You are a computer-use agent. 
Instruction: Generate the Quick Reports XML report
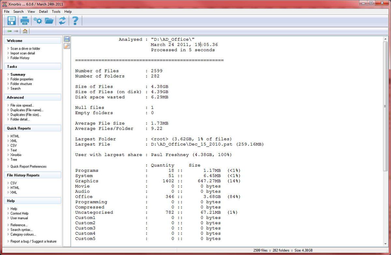13,141
